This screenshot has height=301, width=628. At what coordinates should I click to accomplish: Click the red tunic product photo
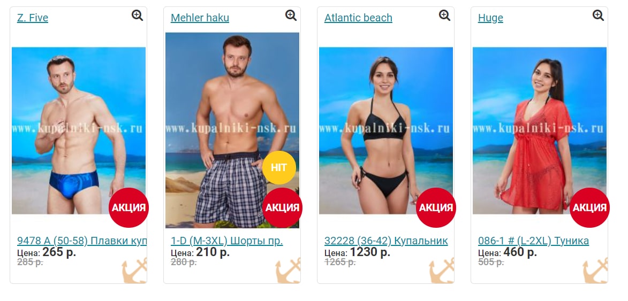(539, 130)
